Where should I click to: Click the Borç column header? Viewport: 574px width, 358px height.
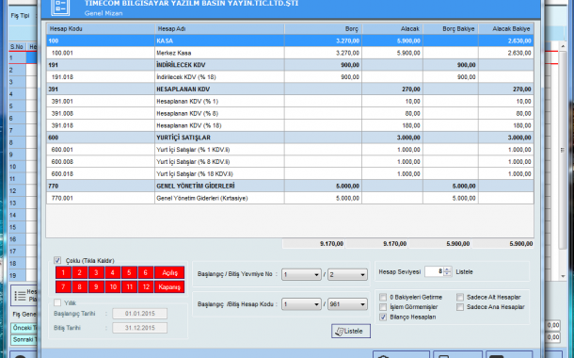point(324,28)
